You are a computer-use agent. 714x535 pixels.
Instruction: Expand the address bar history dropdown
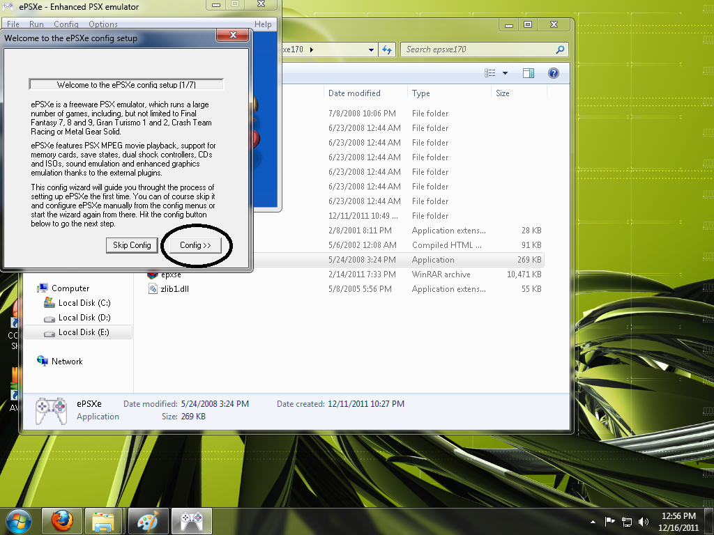tap(371, 49)
